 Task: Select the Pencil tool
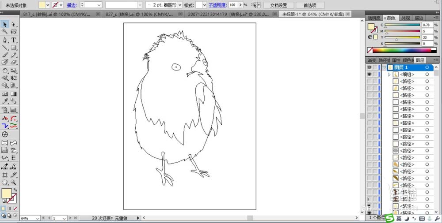point(14,55)
